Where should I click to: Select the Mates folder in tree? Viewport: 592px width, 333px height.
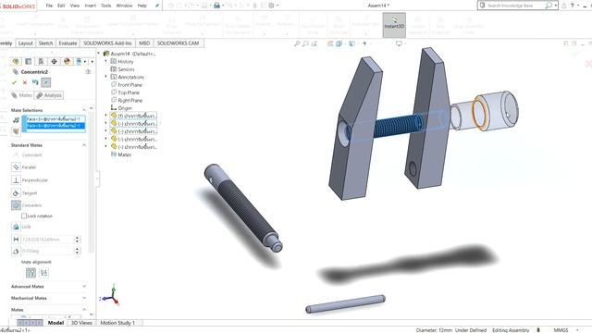coord(121,154)
